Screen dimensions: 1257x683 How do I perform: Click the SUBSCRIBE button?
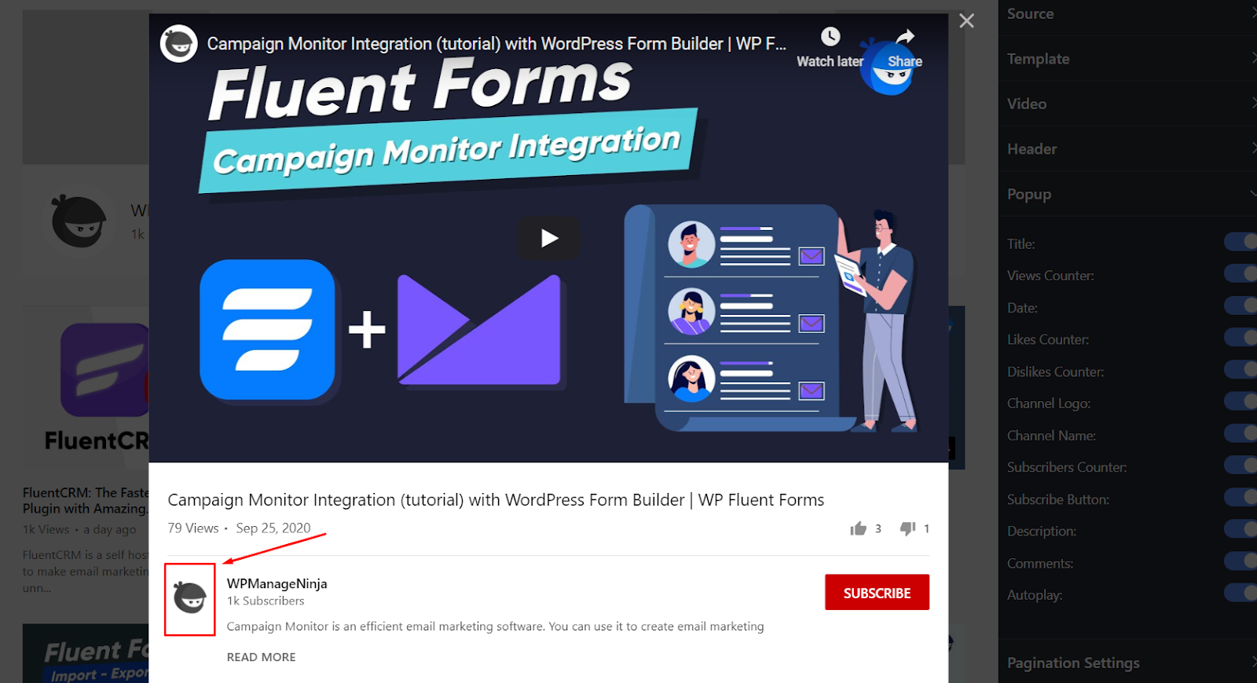pyautogui.click(x=877, y=593)
